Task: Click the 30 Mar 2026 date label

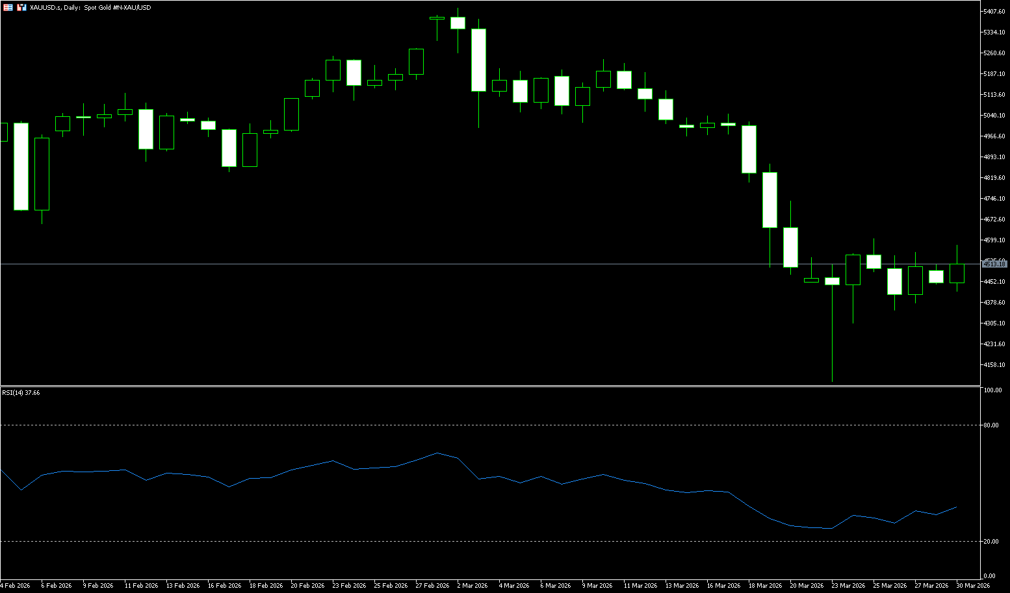Action: 972,586
